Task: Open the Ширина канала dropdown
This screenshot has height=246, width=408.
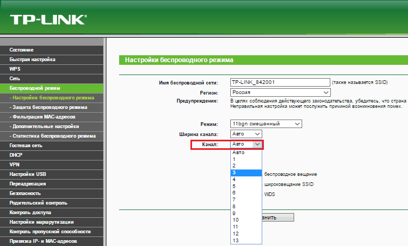Action: [x=246, y=134]
